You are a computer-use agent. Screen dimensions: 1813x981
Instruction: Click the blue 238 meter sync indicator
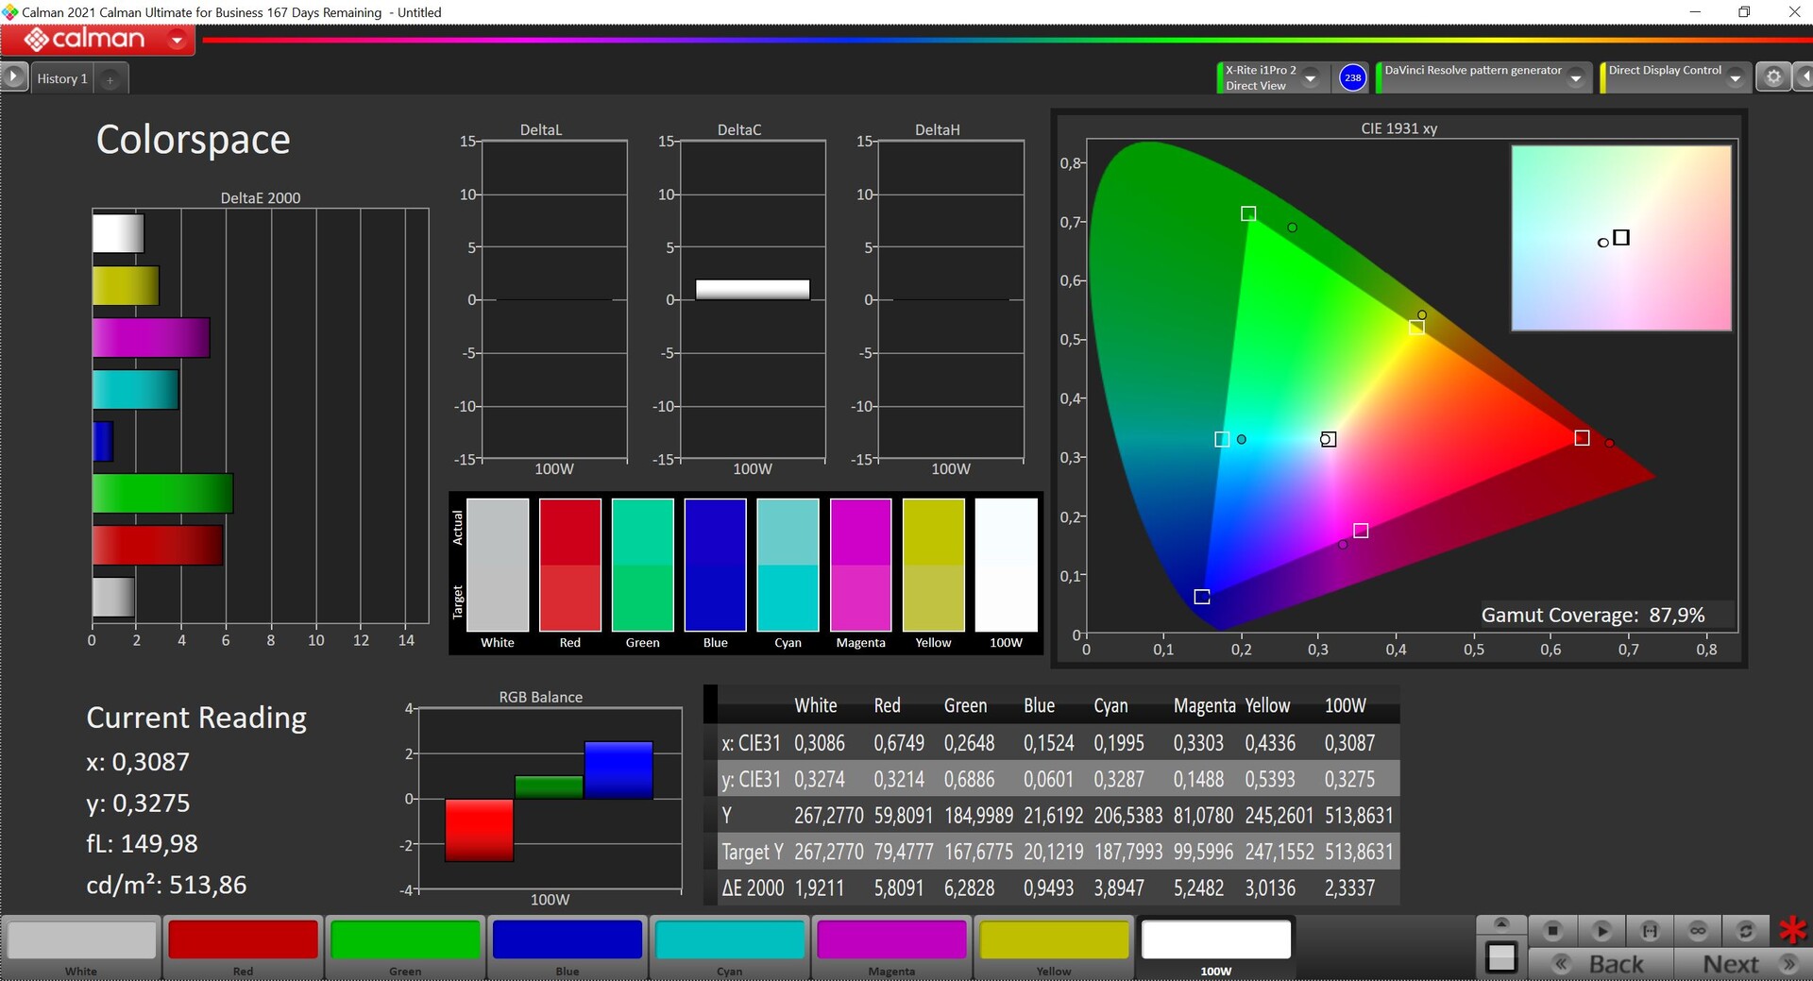[x=1352, y=77]
